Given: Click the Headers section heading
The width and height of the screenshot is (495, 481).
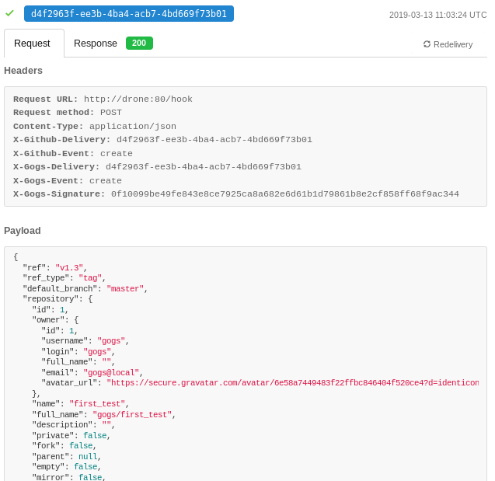Looking at the screenshot, I should [23, 71].
